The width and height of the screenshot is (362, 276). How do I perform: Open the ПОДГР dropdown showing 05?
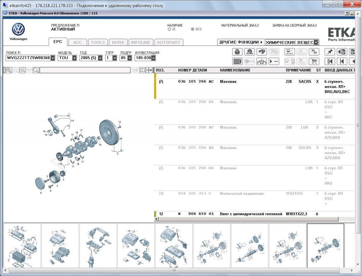129,58
